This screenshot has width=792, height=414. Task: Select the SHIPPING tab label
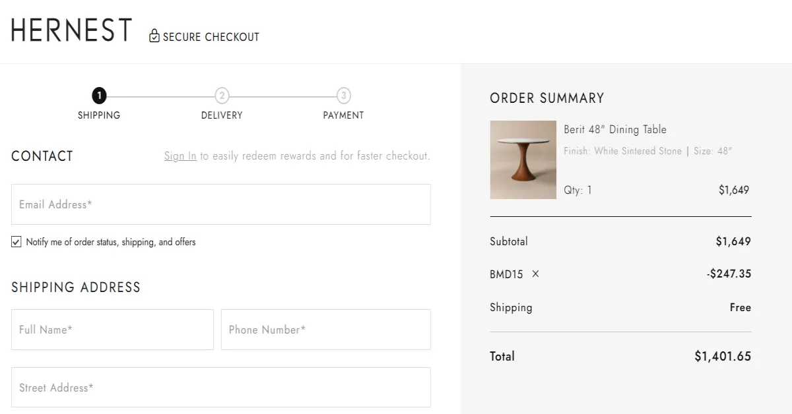99,115
